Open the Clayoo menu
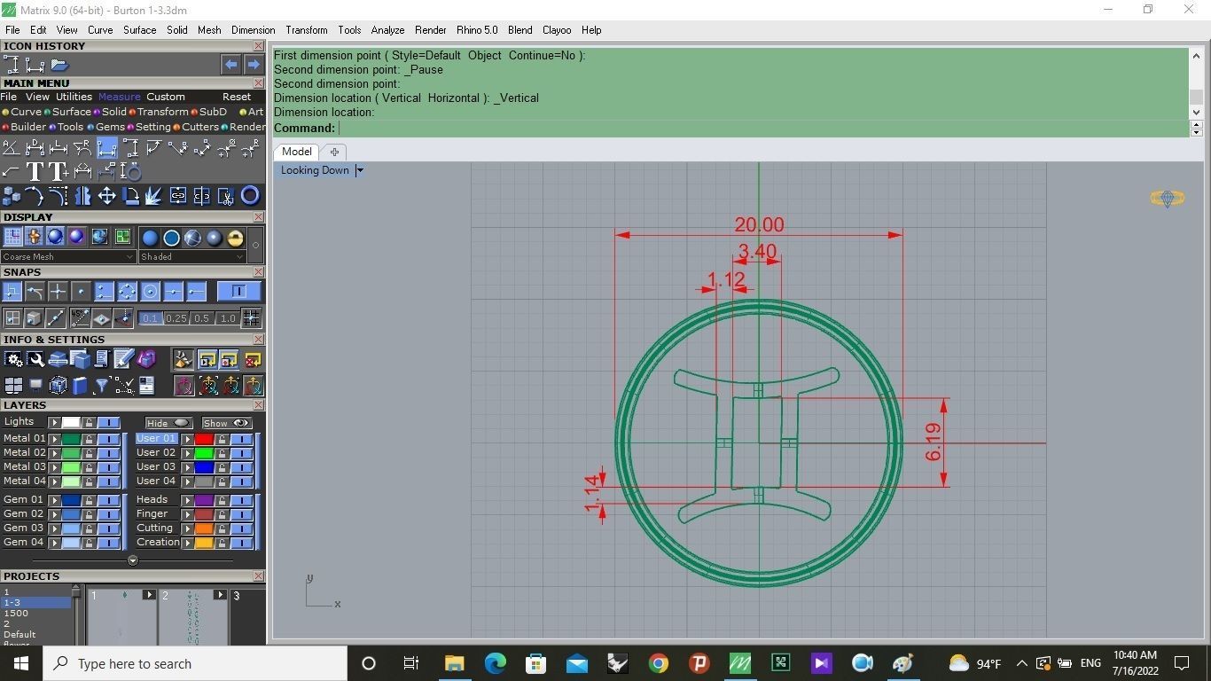This screenshot has height=681, width=1211. [x=557, y=30]
